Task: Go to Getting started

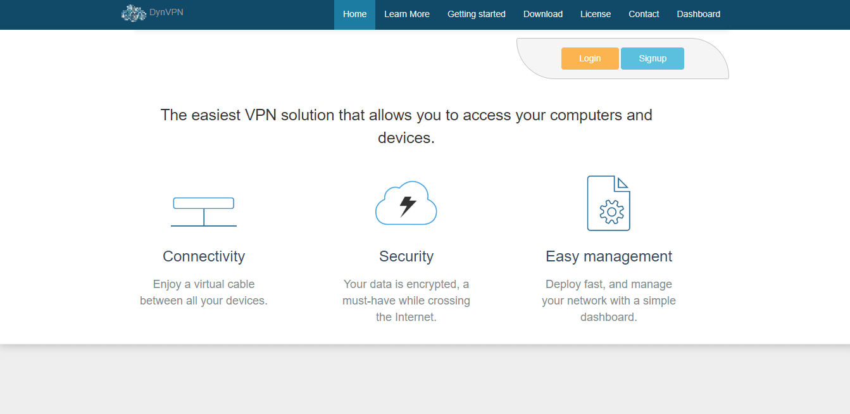Action: coord(477,15)
